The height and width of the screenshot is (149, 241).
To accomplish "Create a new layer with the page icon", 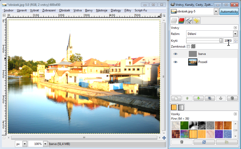I will click(176, 98).
